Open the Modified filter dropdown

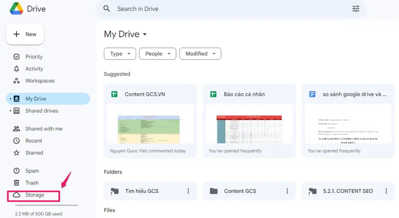[x=202, y=54]
